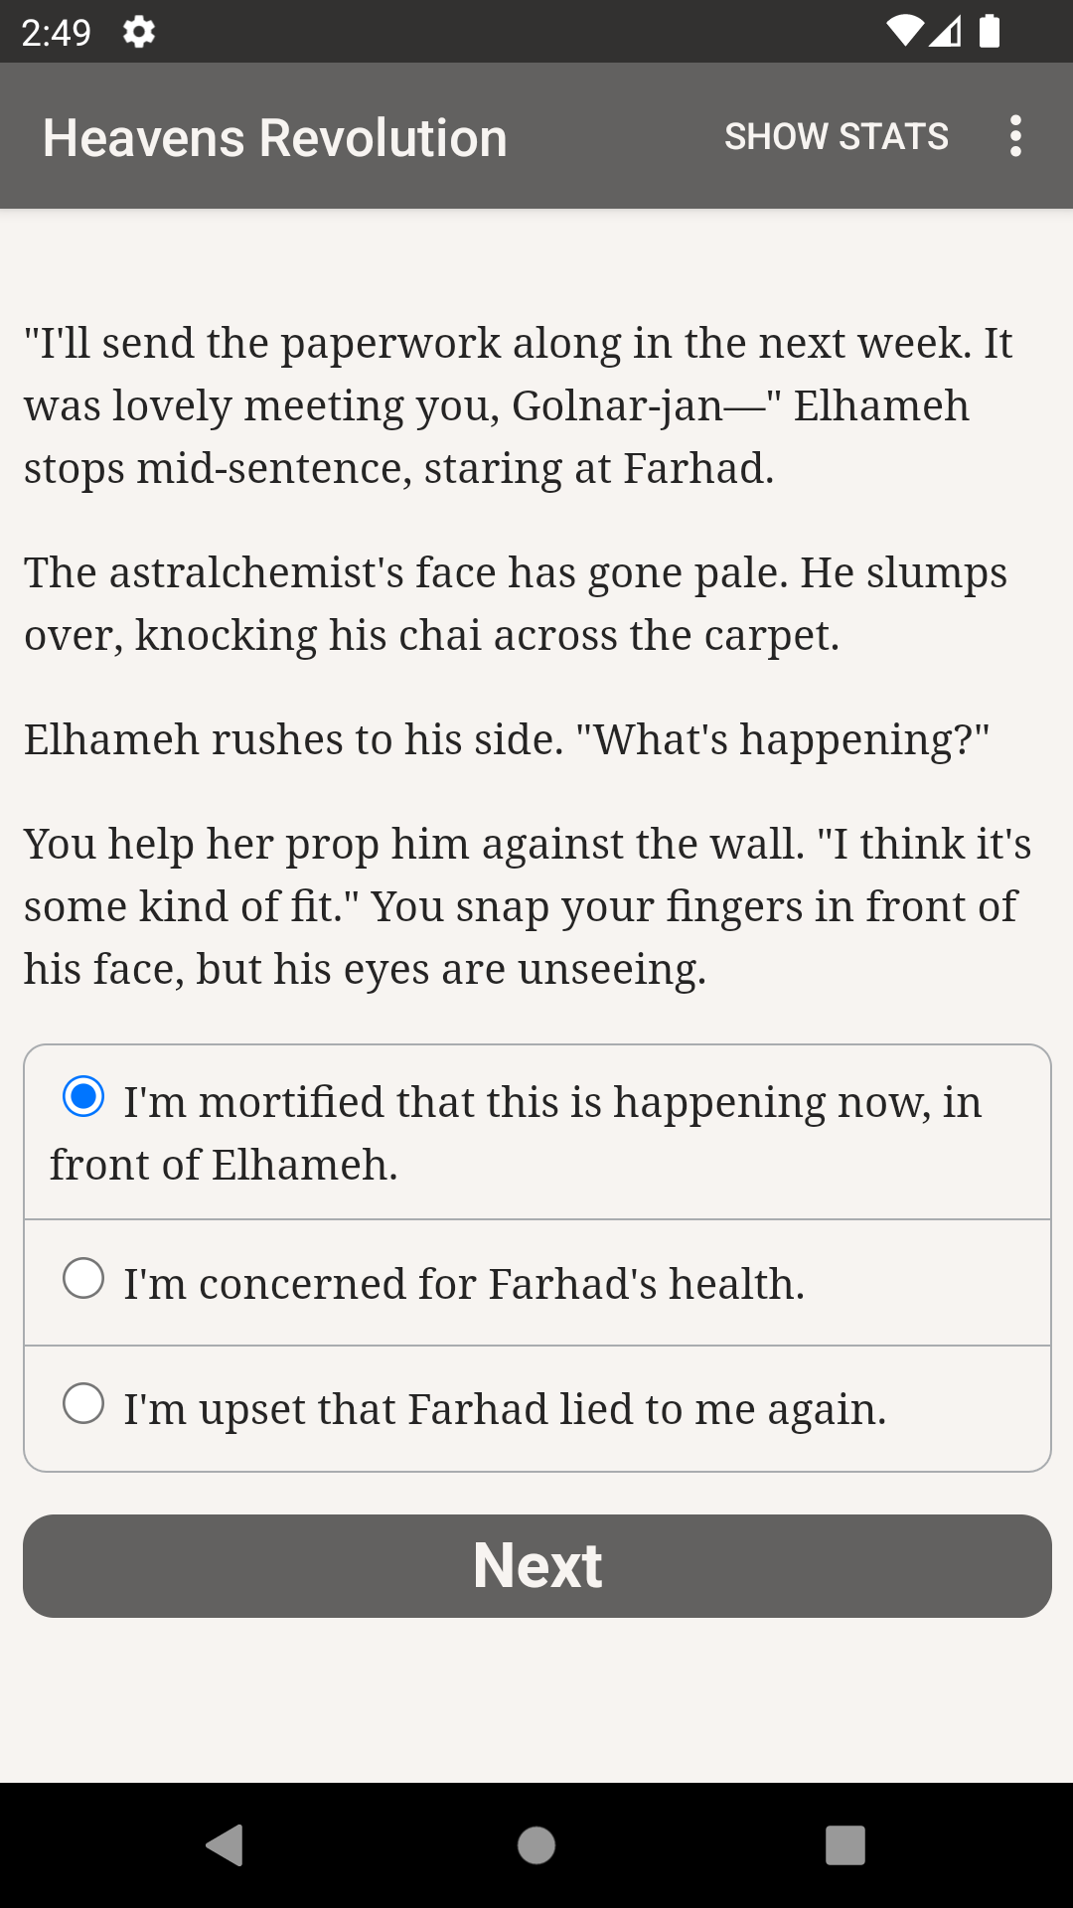Click the Next button
The height and width of the screenshot is (1908, 1073).
tap(536, 1566)
